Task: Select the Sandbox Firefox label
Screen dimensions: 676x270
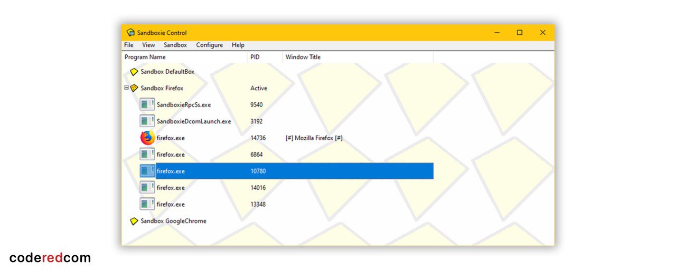Action: pyautogui.click(x=162, y=88)
